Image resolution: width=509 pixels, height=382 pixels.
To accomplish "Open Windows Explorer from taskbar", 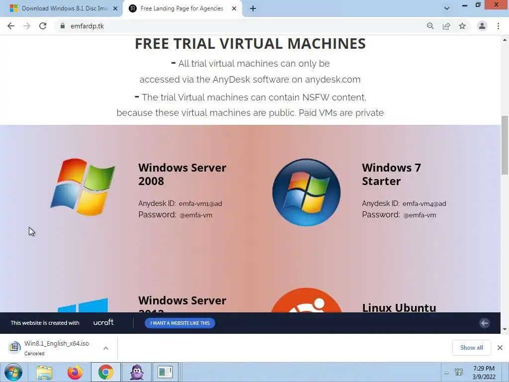I will (44, 372).
